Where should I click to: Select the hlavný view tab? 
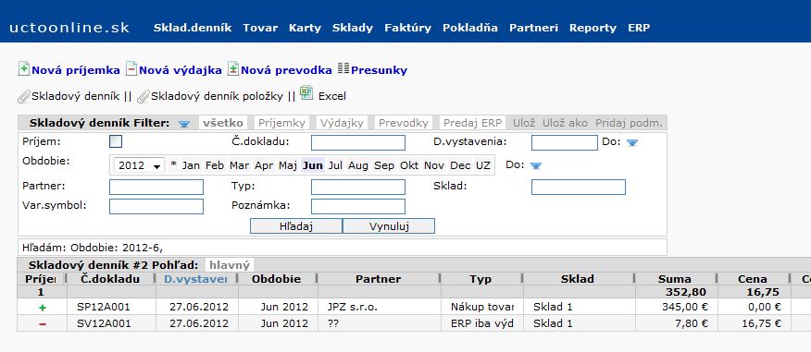click(229, 265)
